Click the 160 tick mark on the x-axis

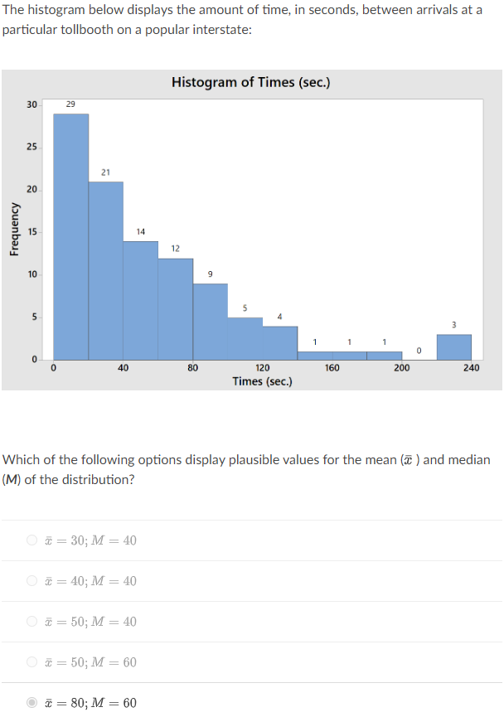(332, 366)
